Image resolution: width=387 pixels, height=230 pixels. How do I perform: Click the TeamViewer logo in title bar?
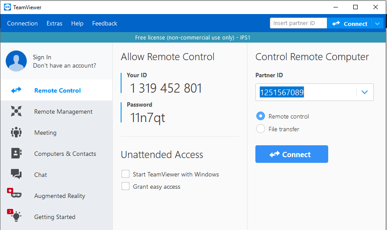click(7, 7)
